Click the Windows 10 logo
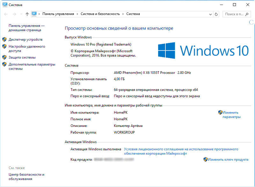 click(x=203, y=51)
